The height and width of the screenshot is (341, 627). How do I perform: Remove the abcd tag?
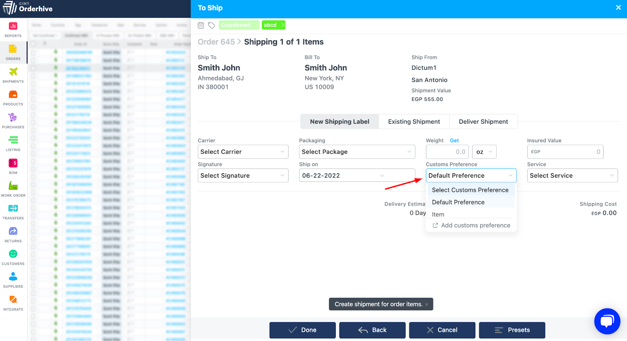(x=283, y=25)
